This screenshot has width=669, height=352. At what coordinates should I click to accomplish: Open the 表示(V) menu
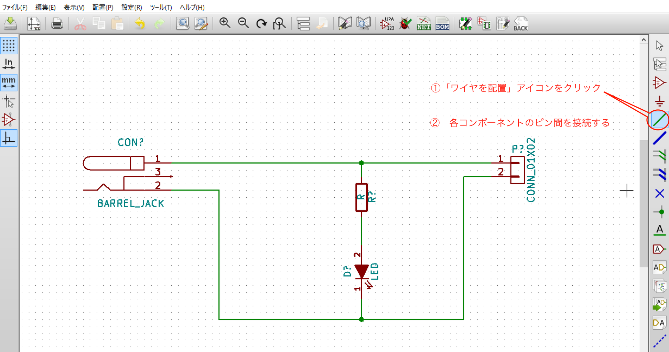point(74,7)
